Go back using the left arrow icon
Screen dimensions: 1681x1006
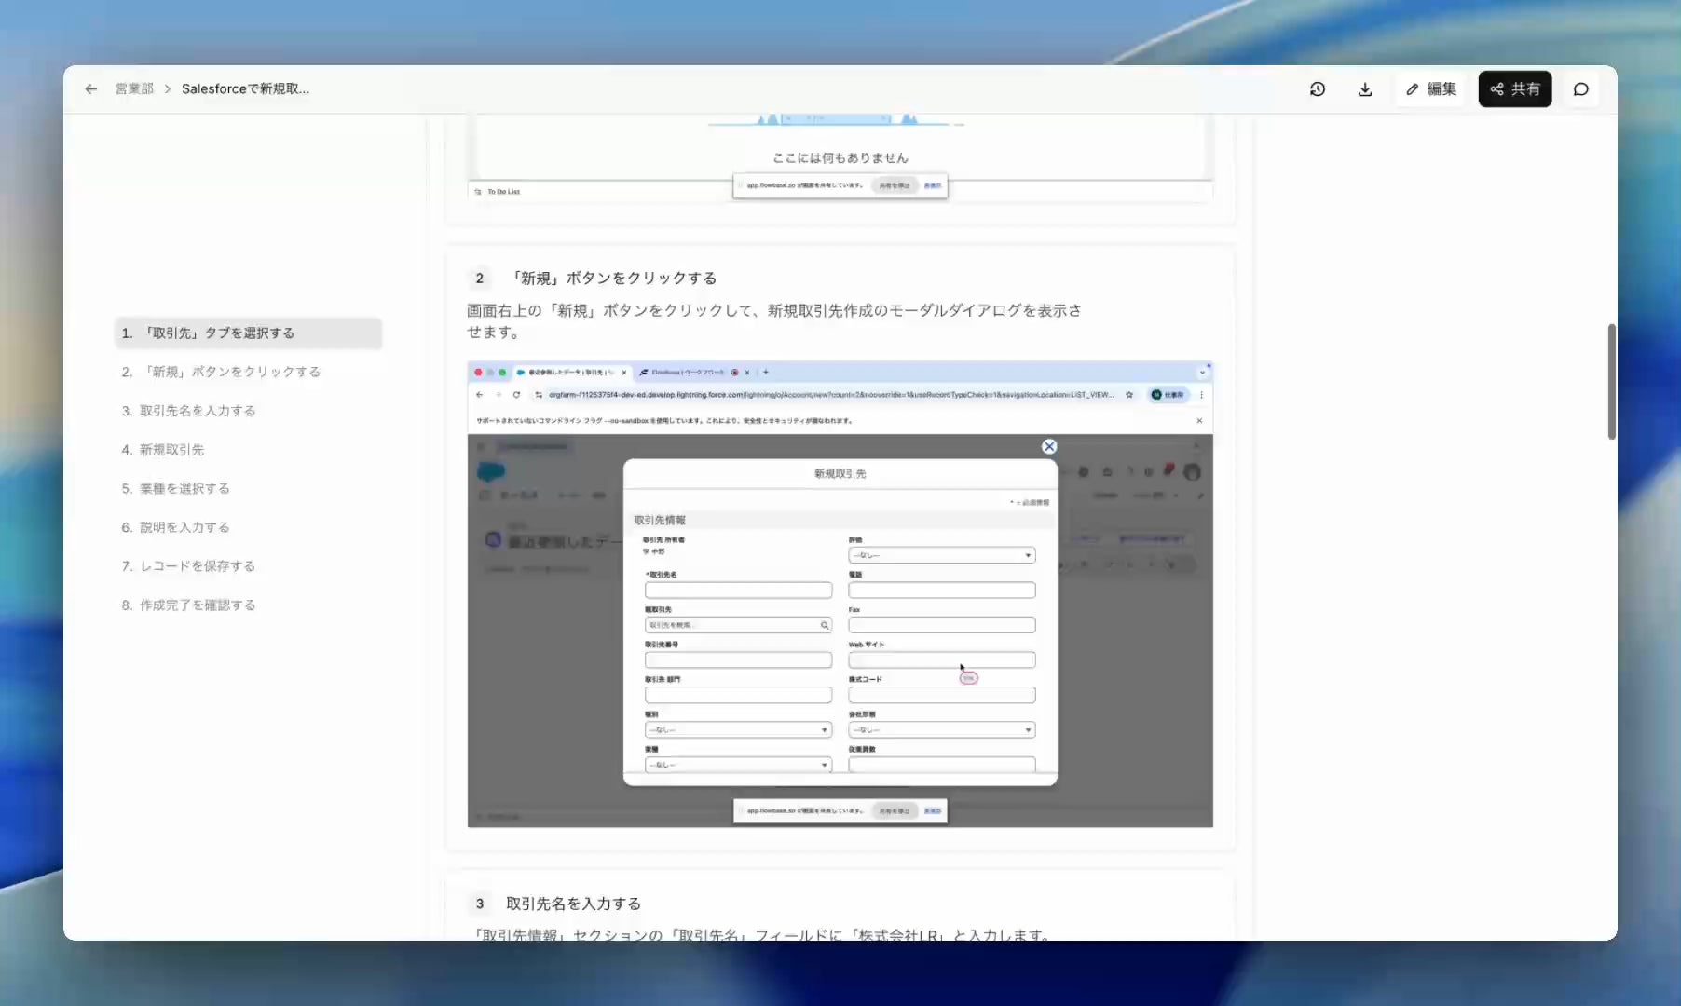[90, 89]
